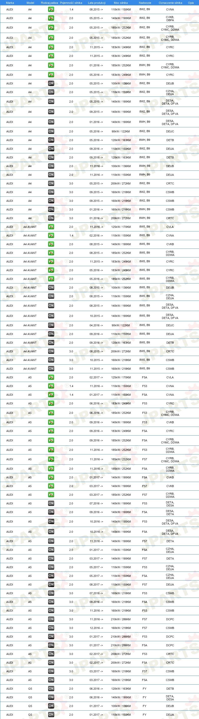Click diesel ON icon in A4 05.2016 120kW DETB row
Screen dimensions: 199x719
click(x=51, y=140)
